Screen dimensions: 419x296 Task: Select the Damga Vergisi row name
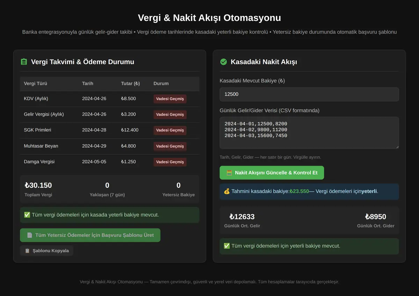pos(39,162)
